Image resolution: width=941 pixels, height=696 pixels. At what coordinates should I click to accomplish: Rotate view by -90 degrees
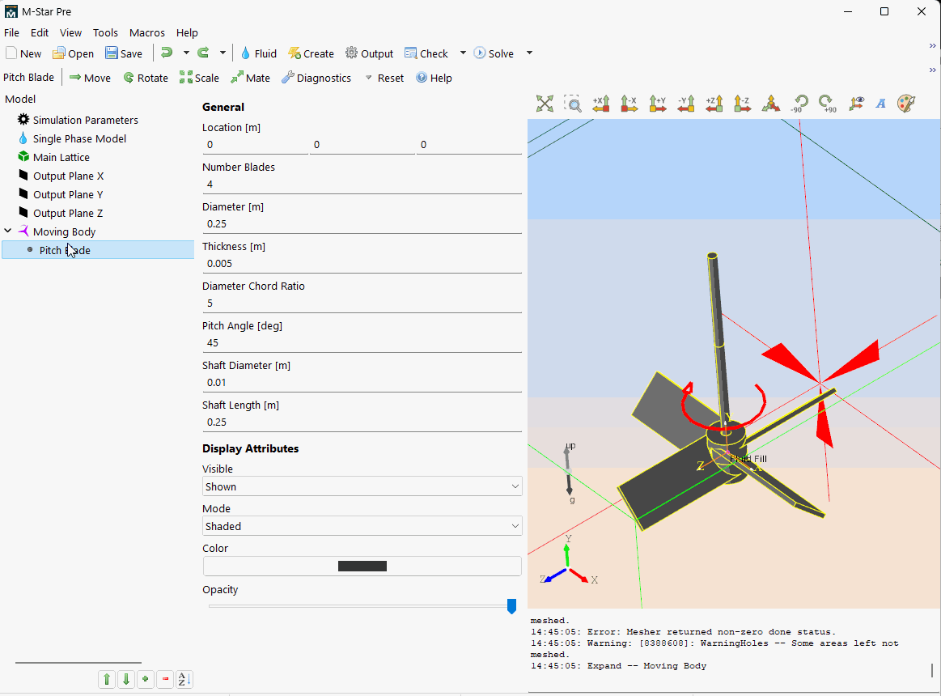click(x=799, y=104)
